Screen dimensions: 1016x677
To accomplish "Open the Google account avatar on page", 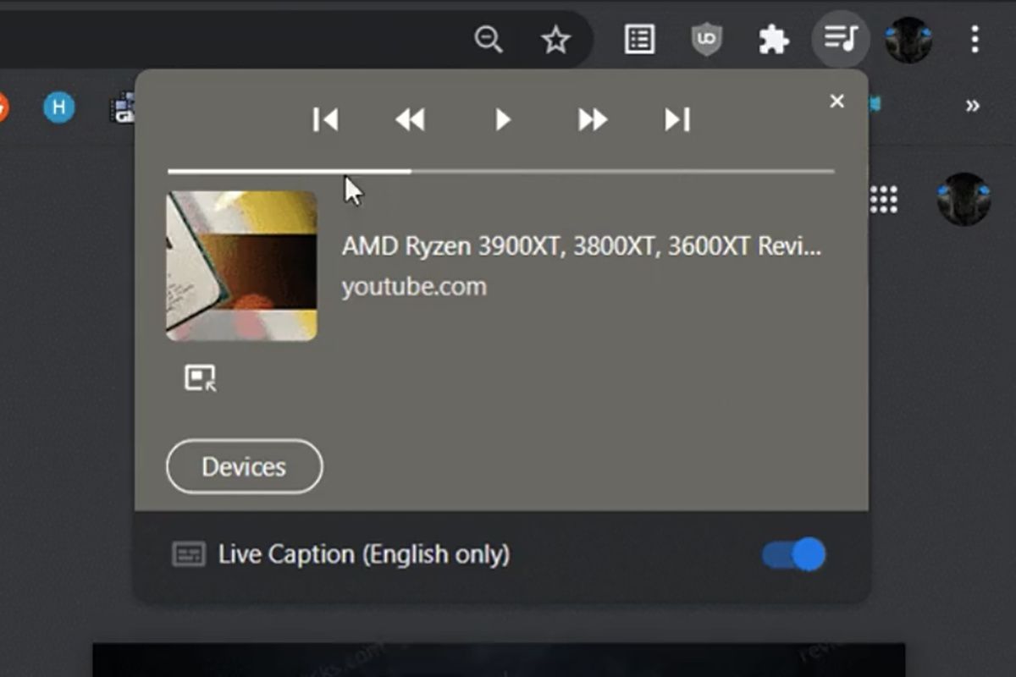I will (964, 200).
